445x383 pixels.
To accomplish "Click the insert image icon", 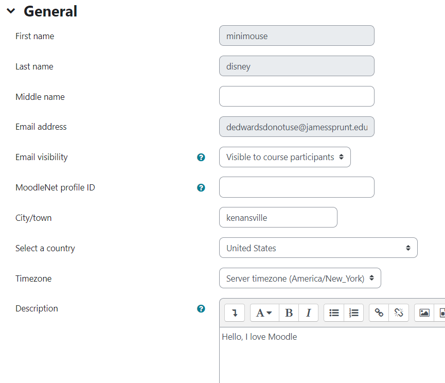I will click(424, 313).
